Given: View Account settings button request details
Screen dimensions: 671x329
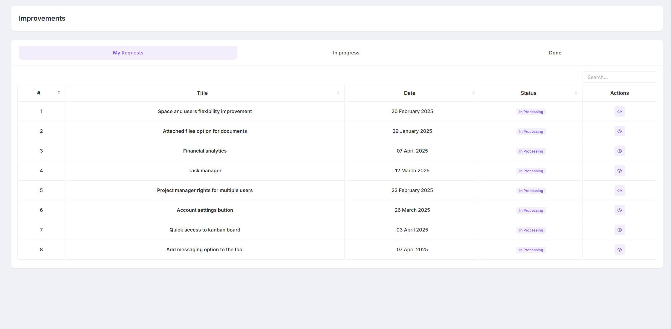Looking at the screenshot, I should tap(619, 210).
